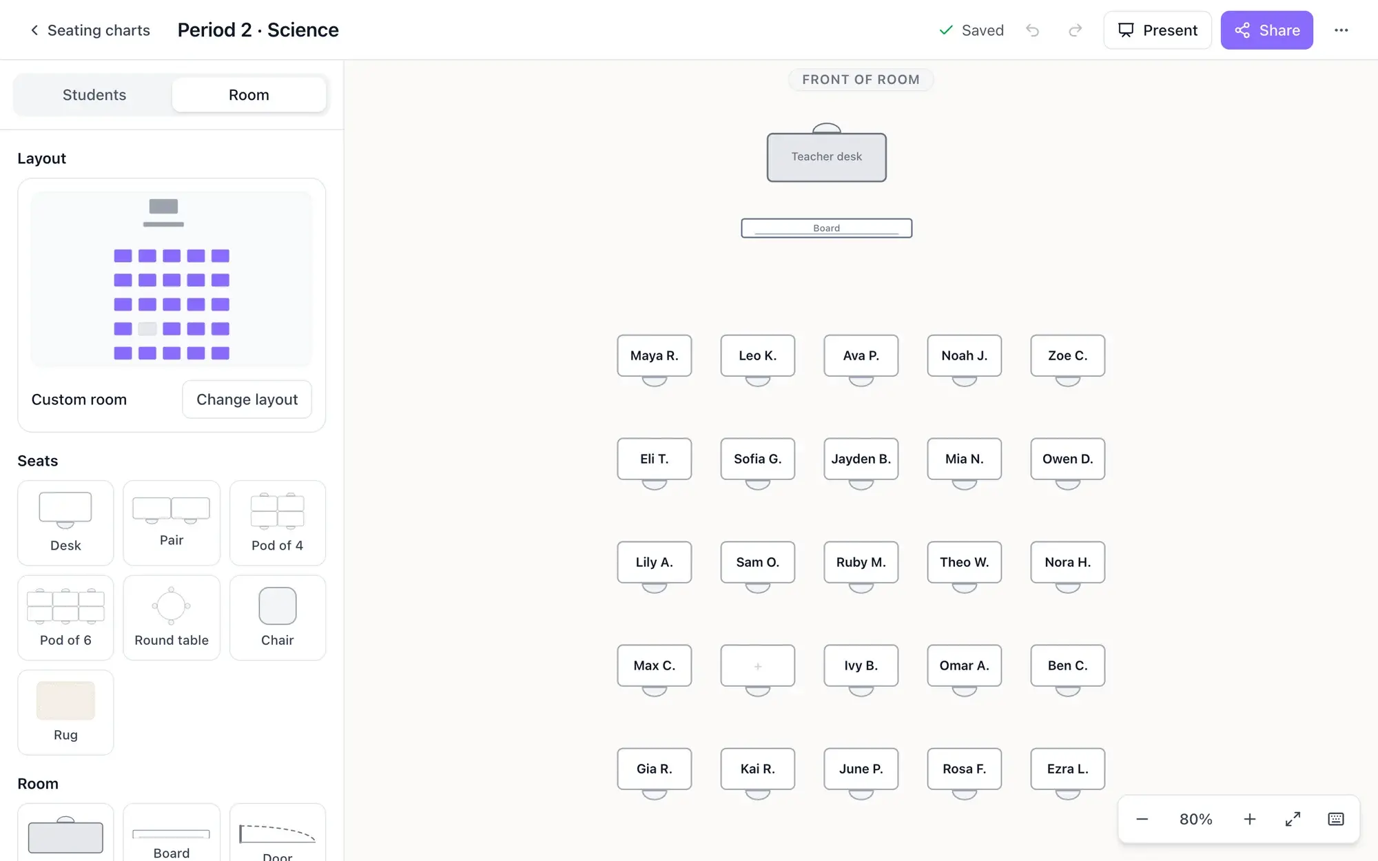Click the Change layout button
Screen dimensions: 1378x861
pyautogui.click(x=247, y=400)
